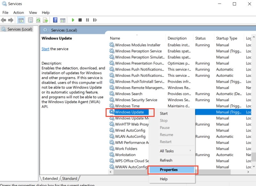Click the vertical scrollbar down arrow

coord(254,167)
